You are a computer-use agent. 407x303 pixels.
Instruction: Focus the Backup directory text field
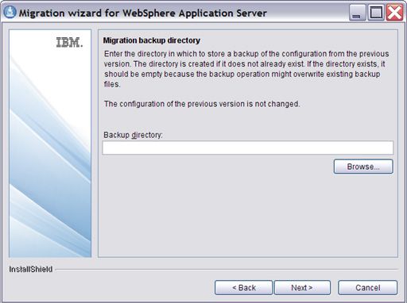coord(248,148)
